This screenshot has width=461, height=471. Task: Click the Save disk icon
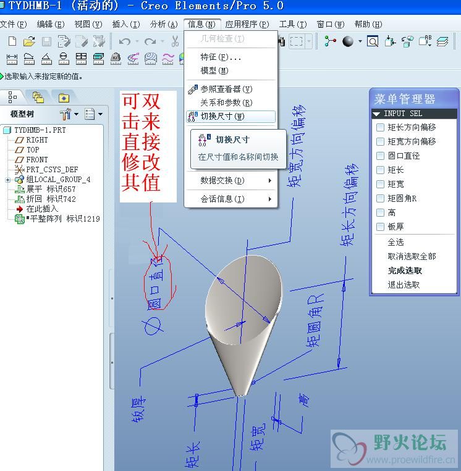tap(46, 41)
